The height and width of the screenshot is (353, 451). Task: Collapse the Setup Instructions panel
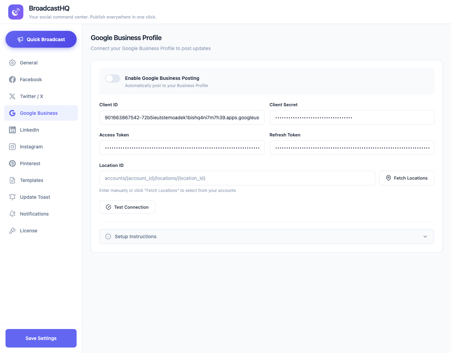point(266,236)
